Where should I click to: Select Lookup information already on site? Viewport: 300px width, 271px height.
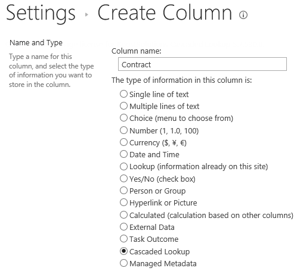click(x=123, y=166)
